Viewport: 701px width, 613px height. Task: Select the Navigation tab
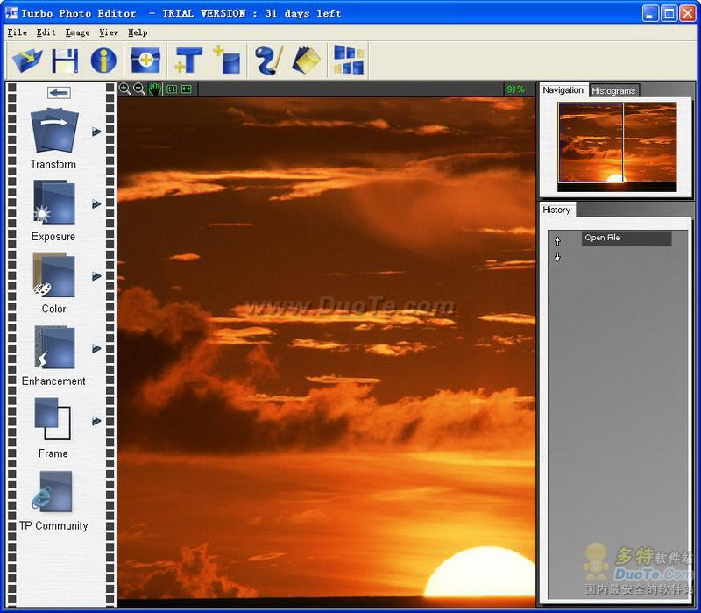point(563,90)
